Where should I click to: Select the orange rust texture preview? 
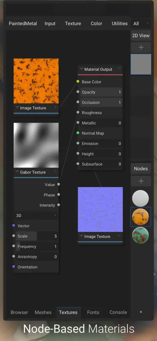click(36, 81)
